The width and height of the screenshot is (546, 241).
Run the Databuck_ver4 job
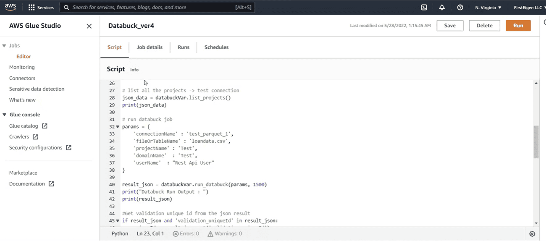[518, 26]
